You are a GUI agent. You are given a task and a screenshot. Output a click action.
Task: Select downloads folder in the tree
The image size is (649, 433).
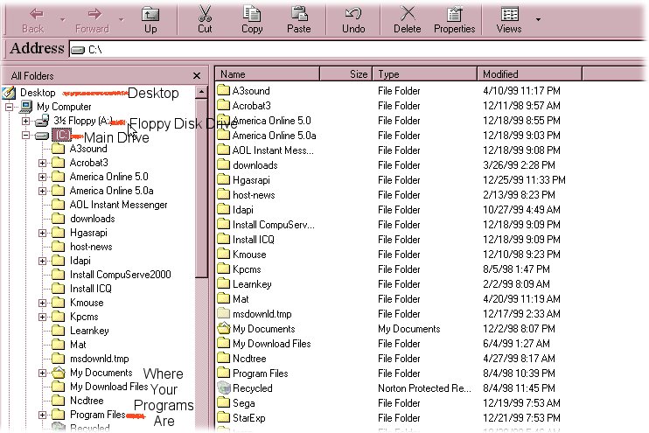[93, 219]
